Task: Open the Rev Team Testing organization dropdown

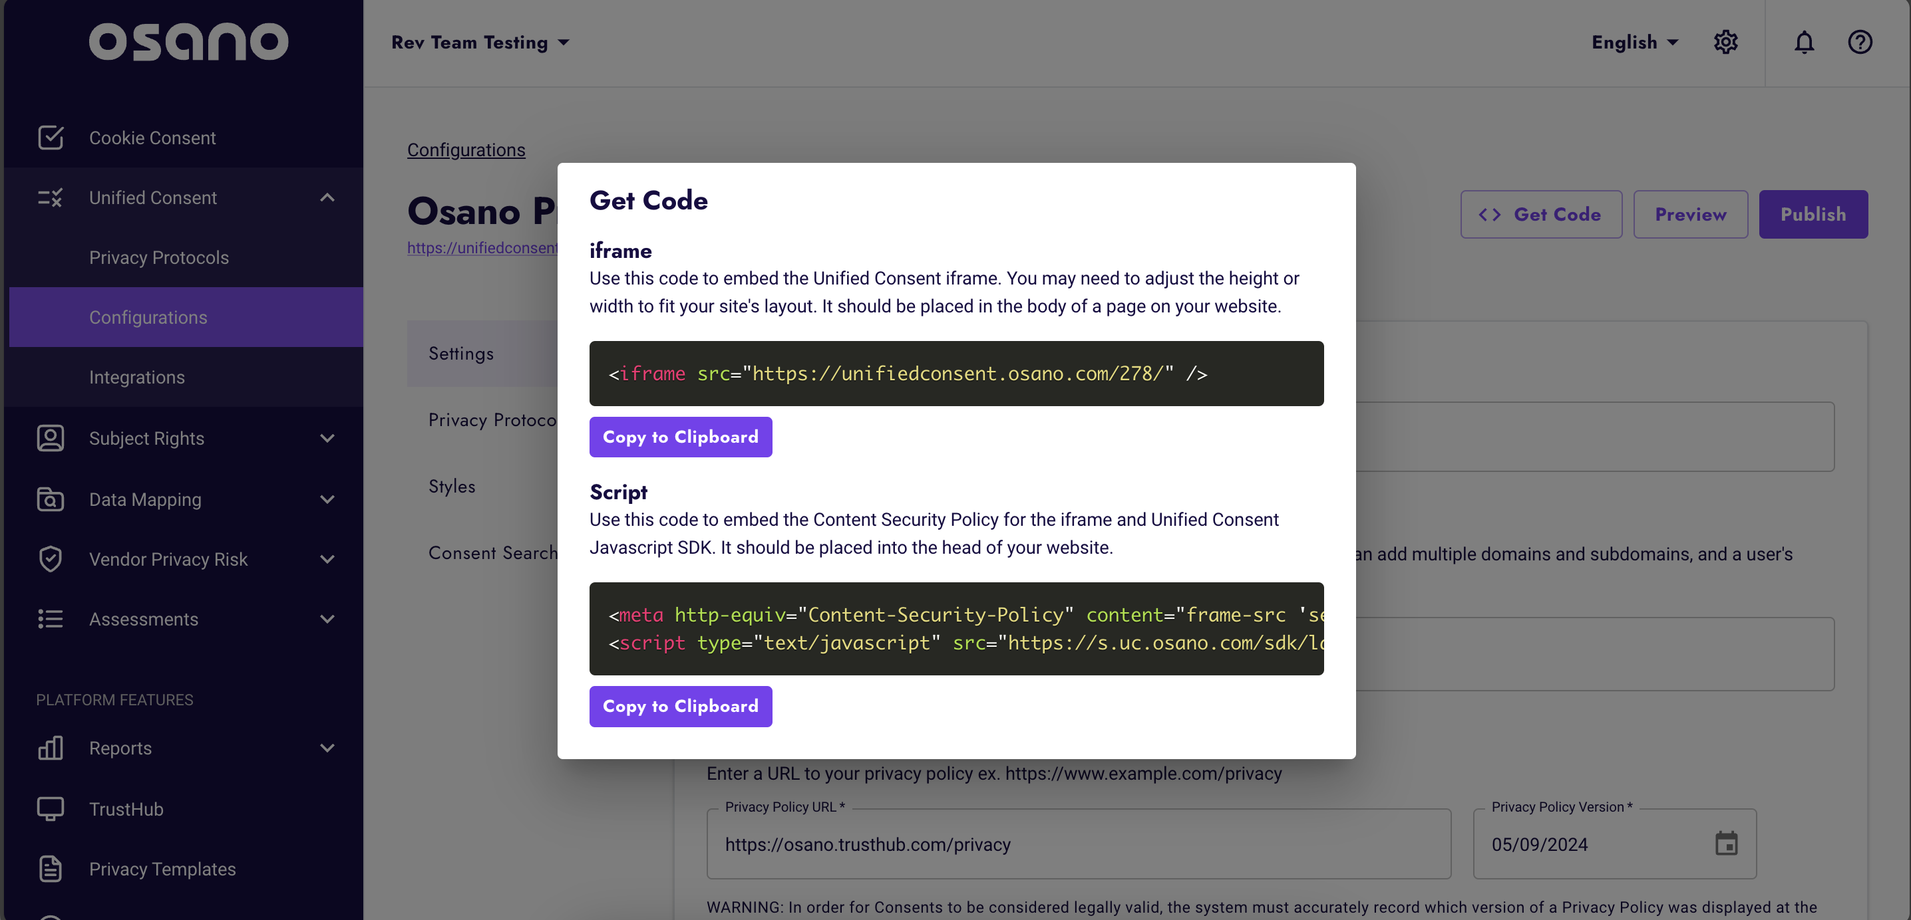Action: point(480,43)
